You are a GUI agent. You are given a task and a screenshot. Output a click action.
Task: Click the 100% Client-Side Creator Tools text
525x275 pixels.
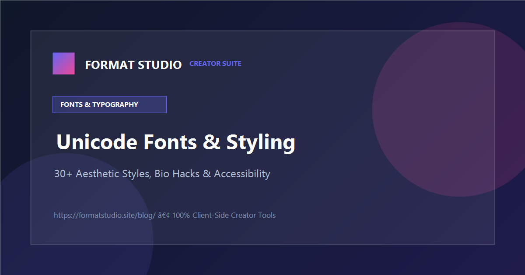click(224, 215)
